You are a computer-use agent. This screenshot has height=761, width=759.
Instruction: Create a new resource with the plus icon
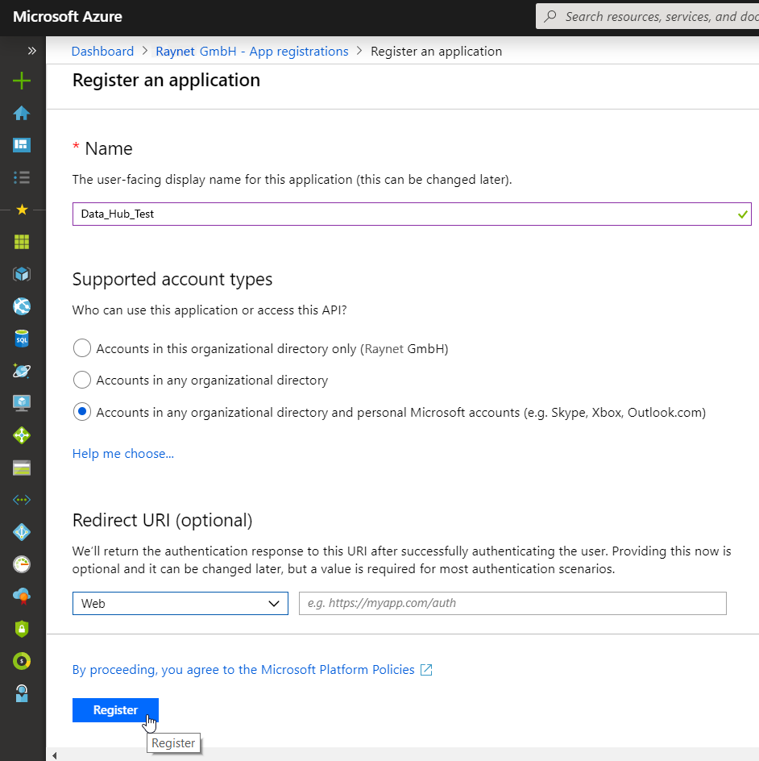tap(22, 81)
